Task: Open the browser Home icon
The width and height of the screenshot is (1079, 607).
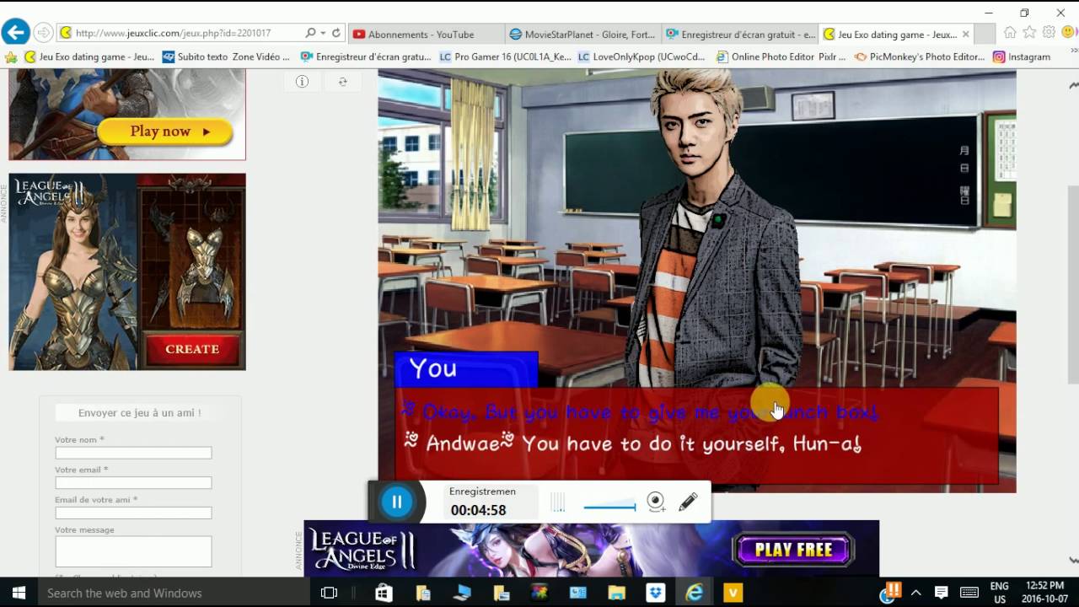Action: (x=1010, y=33)
